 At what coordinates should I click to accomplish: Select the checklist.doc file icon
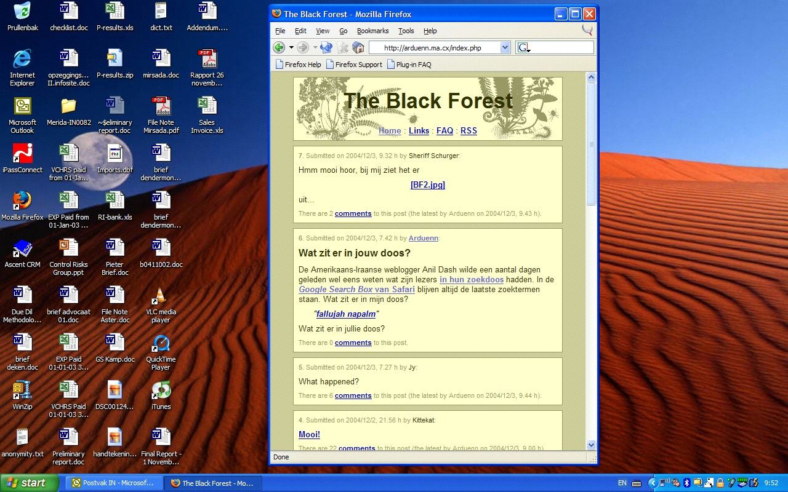[x=68, y=17]
